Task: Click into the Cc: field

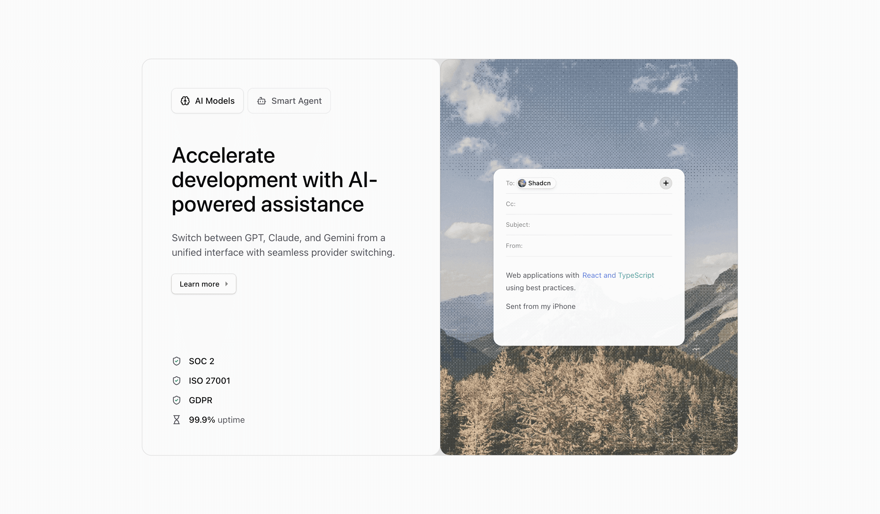Action: (x=589, y=204)
